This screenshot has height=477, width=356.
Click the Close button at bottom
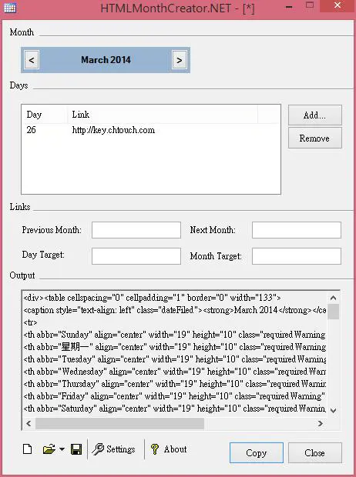[315, 452]
